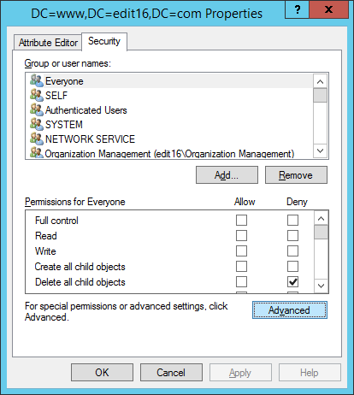
Task: Click Cancel to discard changes
Action: pyautogui.click(x=171, y=372)
